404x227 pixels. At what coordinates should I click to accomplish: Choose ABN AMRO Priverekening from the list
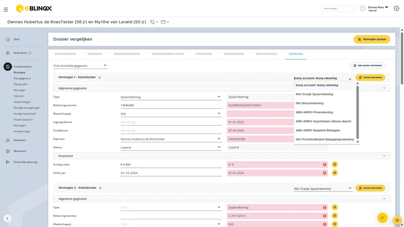[314, 112]
